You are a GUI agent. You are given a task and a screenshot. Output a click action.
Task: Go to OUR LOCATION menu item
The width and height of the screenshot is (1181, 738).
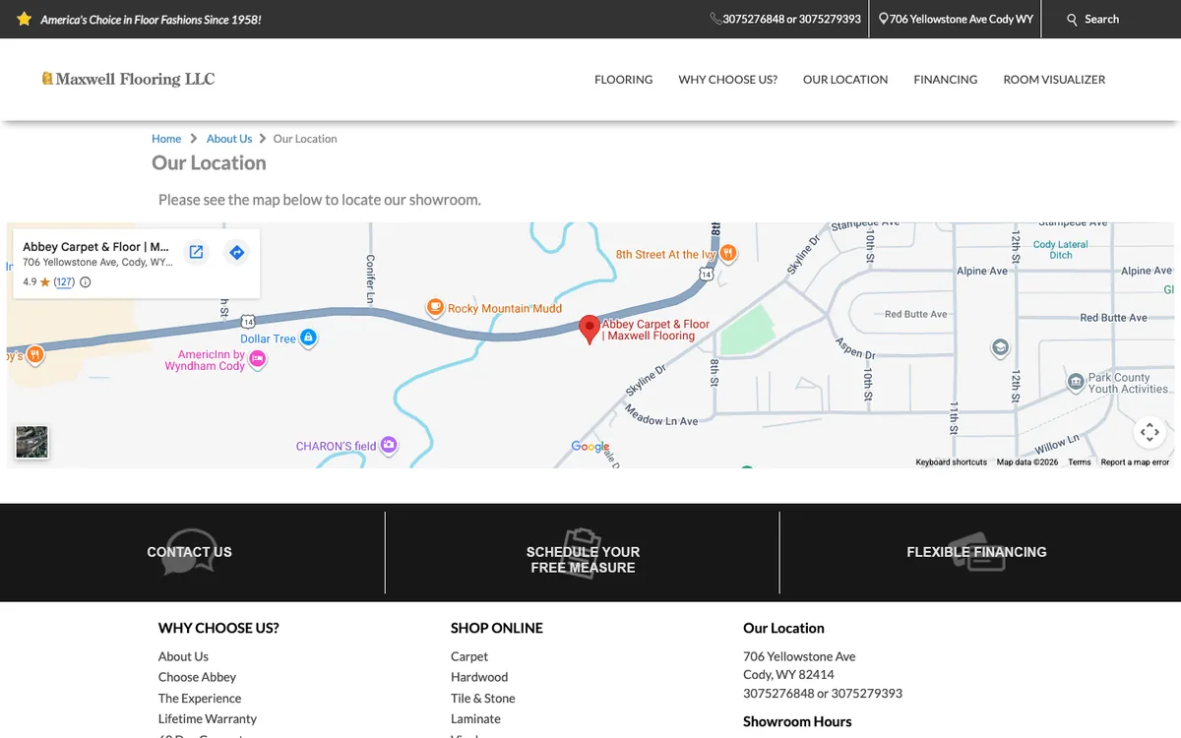tap(845, 80)
